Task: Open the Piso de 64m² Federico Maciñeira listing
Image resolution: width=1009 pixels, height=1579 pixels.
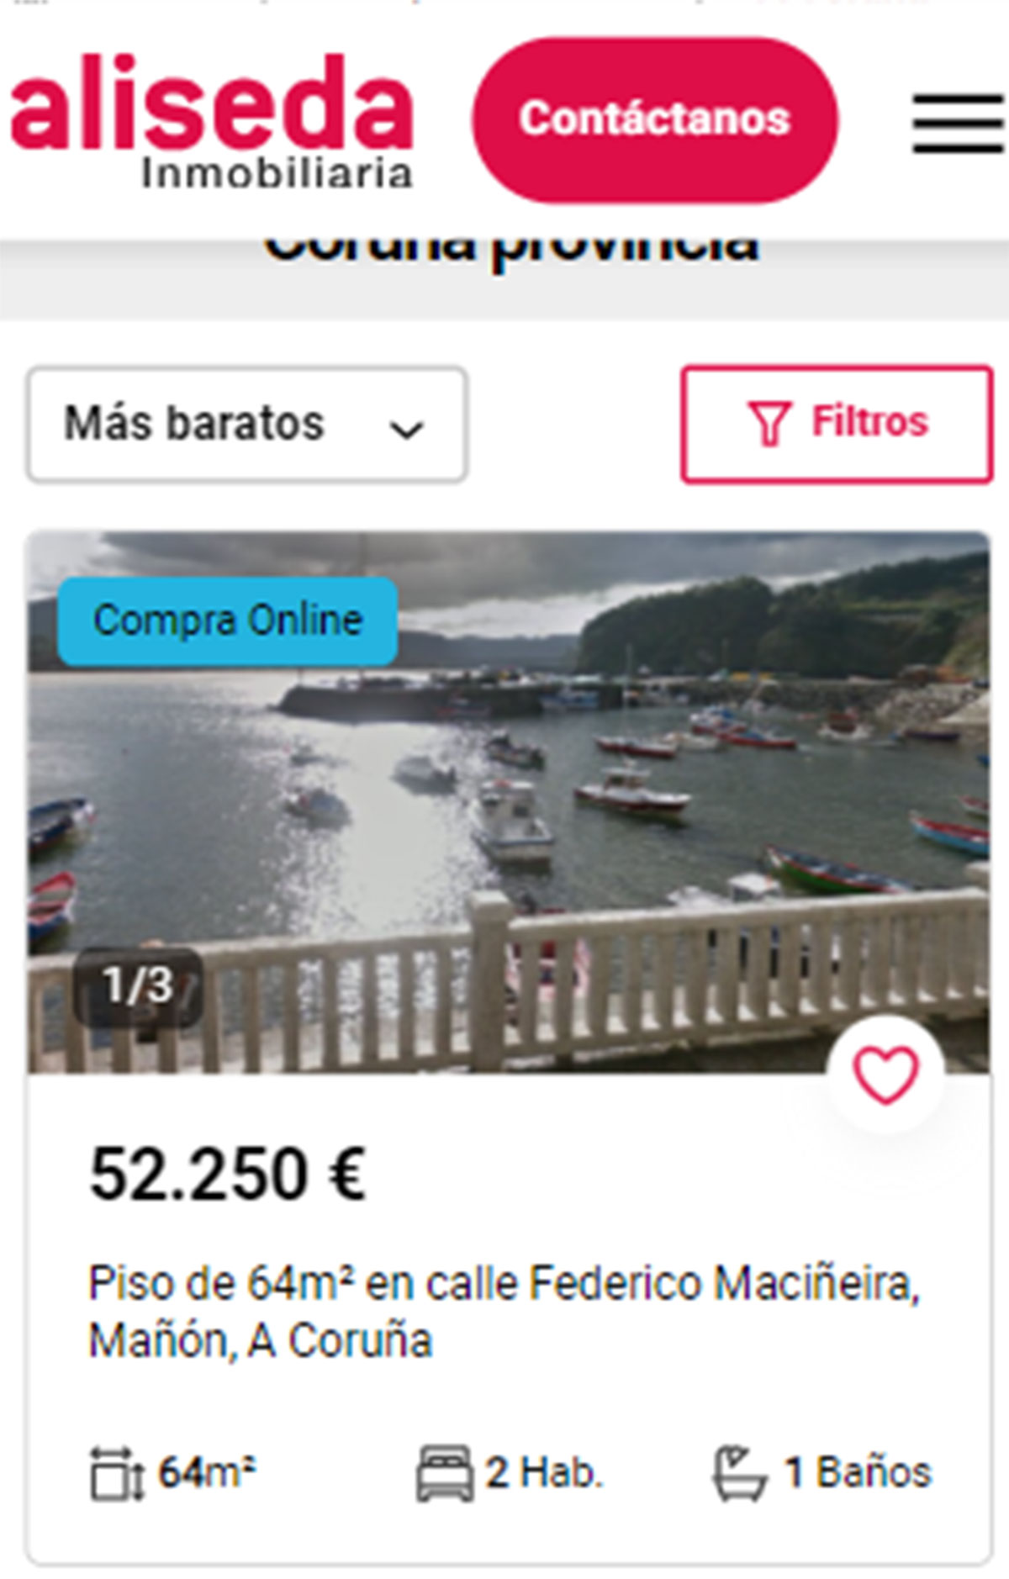Action: pos(504,1312)
